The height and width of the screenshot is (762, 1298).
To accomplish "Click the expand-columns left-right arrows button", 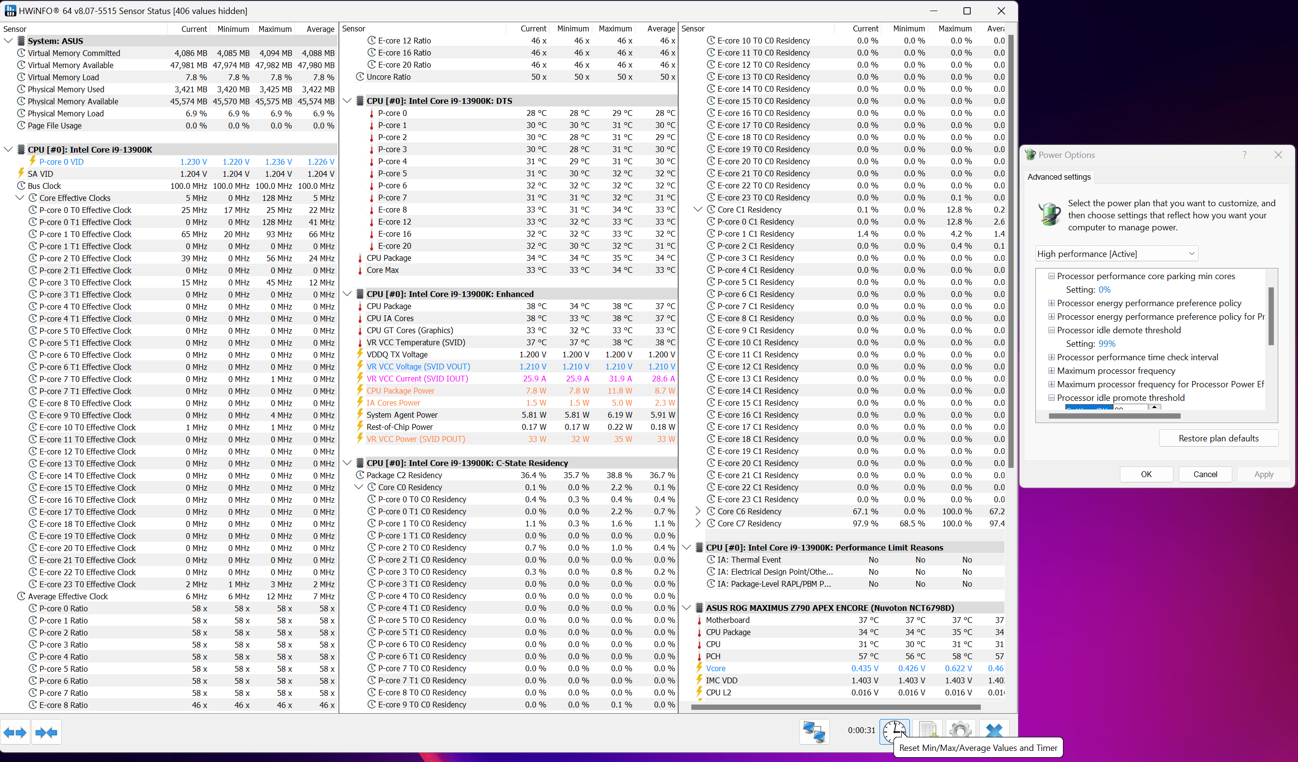I will click(x=15, y=732).
